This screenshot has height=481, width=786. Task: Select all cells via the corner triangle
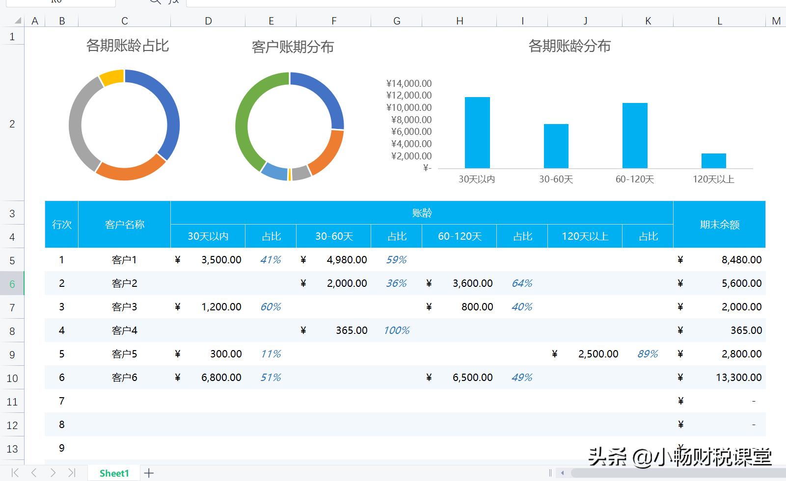point(18,21)
